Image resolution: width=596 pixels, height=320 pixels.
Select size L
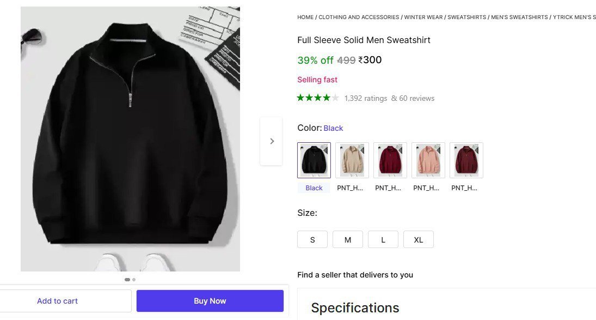point(383,239)
